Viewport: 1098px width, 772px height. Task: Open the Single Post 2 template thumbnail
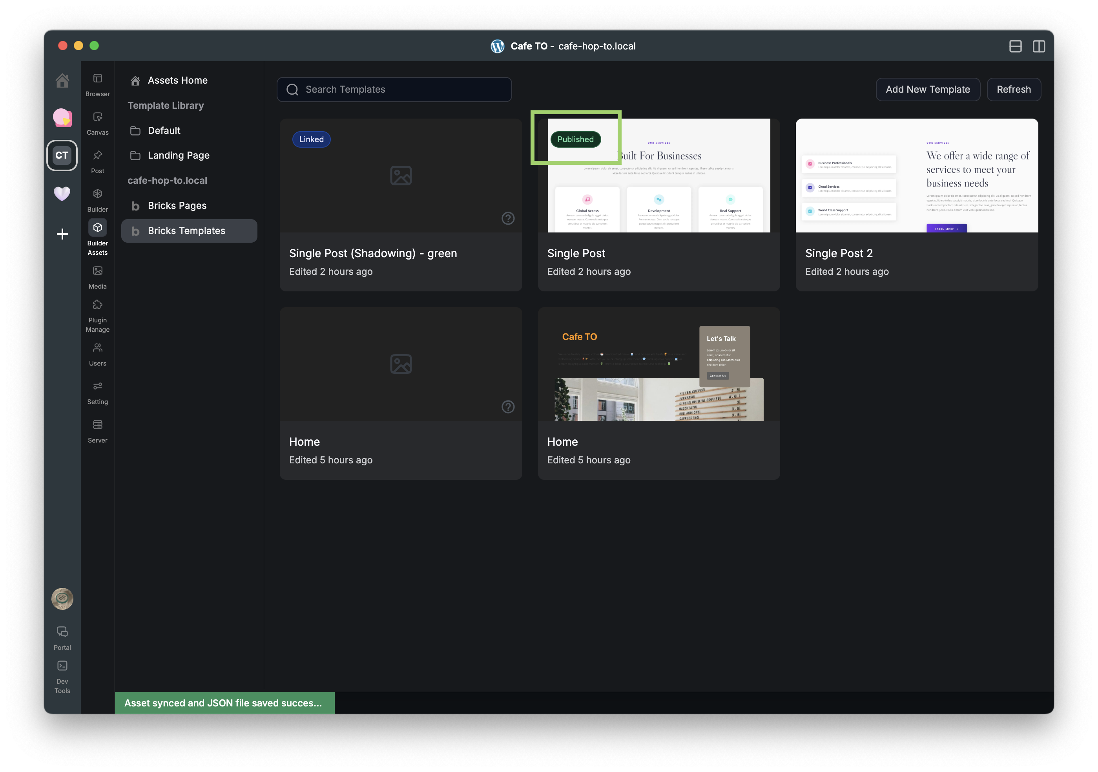click(x=916, y=176)
